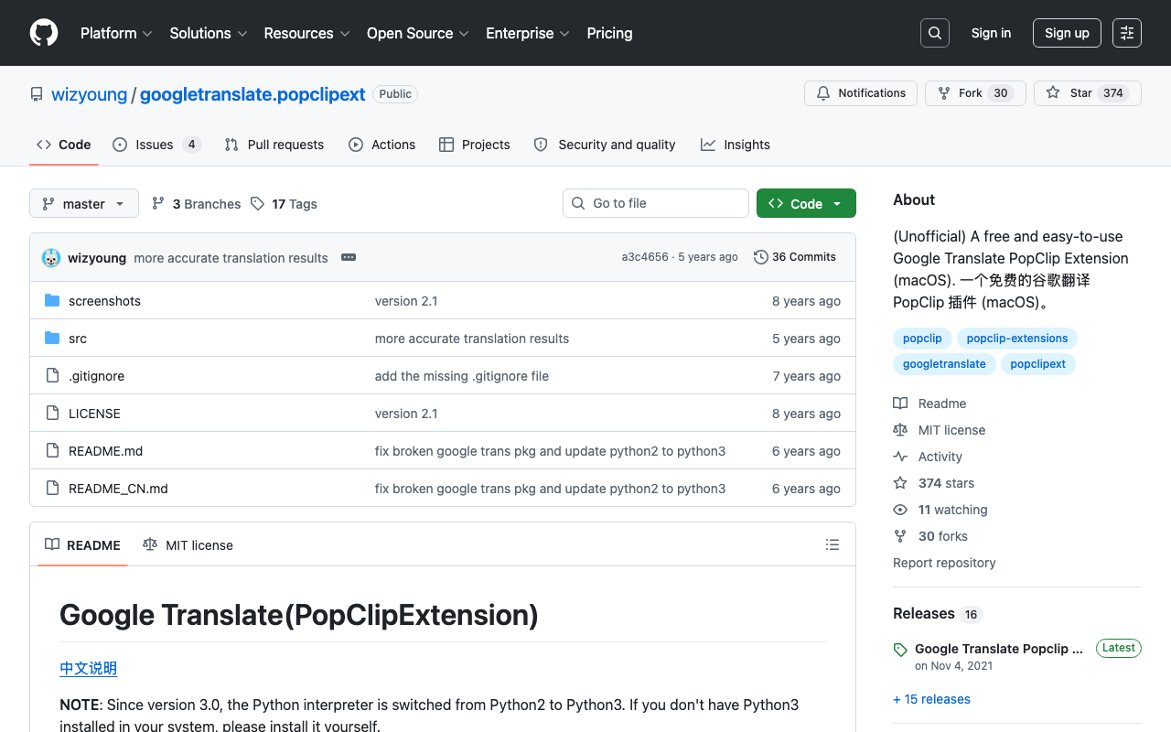Image resolution: width=1171 pixels, height=732 pixels.
Task: Click the 36 Commits history icon
Action: pos(761,257)
